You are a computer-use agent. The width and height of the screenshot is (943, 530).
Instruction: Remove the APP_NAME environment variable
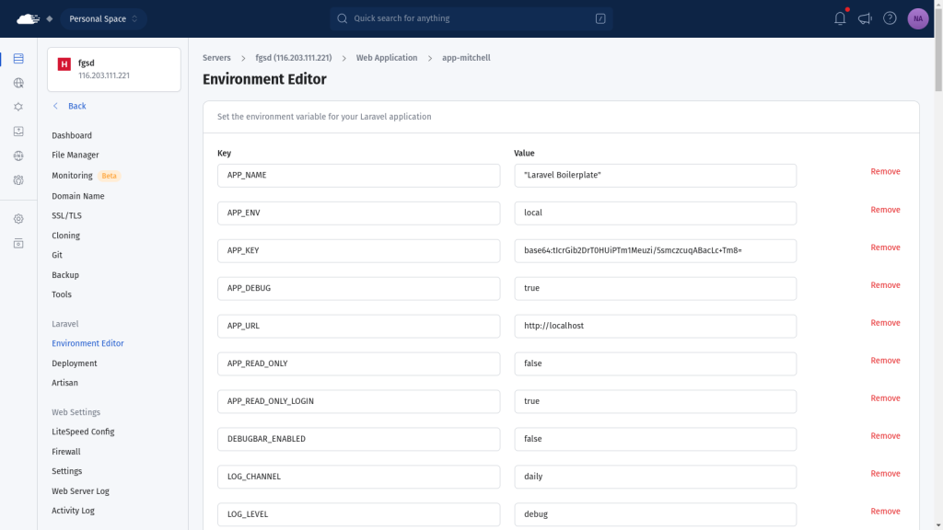click(885, 172)
